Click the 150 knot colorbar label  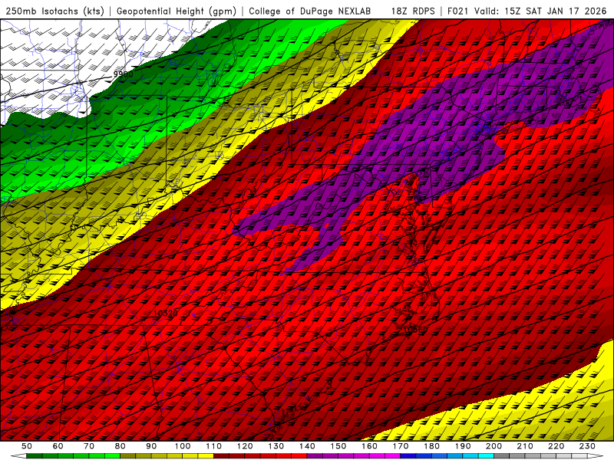click(338, 446)
